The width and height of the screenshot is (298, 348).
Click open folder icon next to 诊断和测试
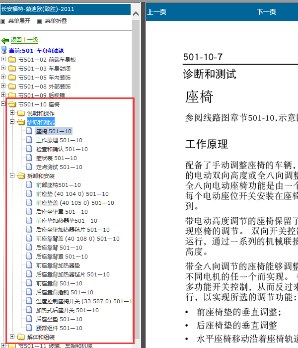[x=21, y=122]
